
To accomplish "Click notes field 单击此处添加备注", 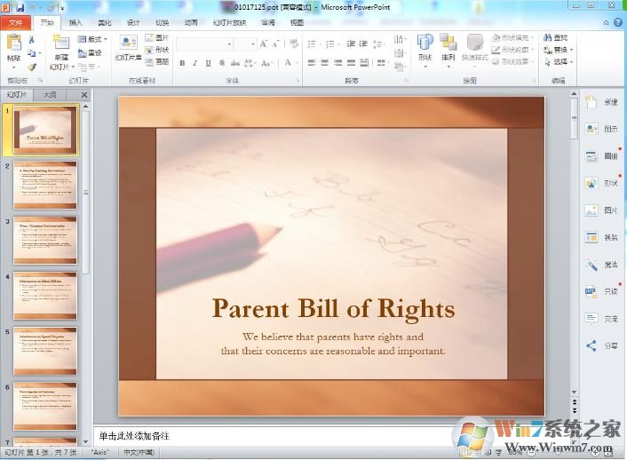I will point(134,436).
